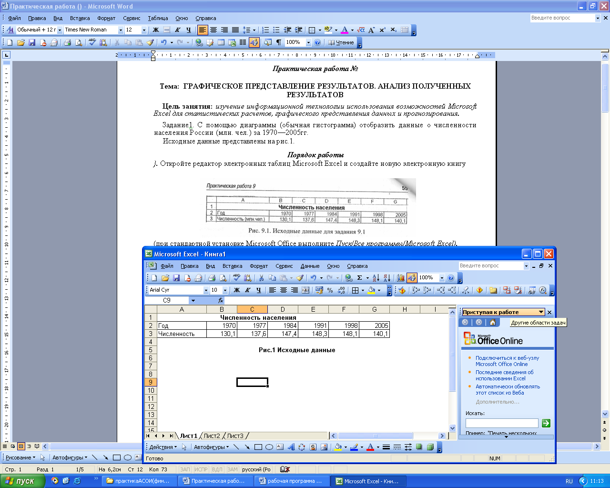Viewport: 610px width, 488px height.
Task: Open Excel 'Формат' menu
Action: tap(259, 266)
